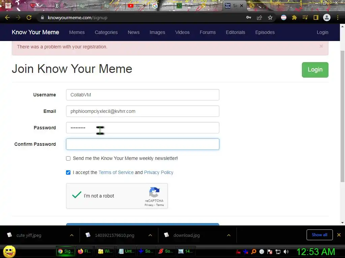Click the reCAPTCHA Terms link
This screenshot has height=258, width=345.
pos(160,205)
